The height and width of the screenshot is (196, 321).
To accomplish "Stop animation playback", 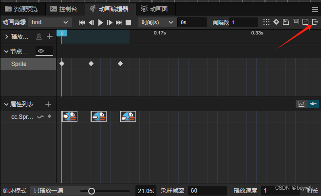I will tap(129, 22).
